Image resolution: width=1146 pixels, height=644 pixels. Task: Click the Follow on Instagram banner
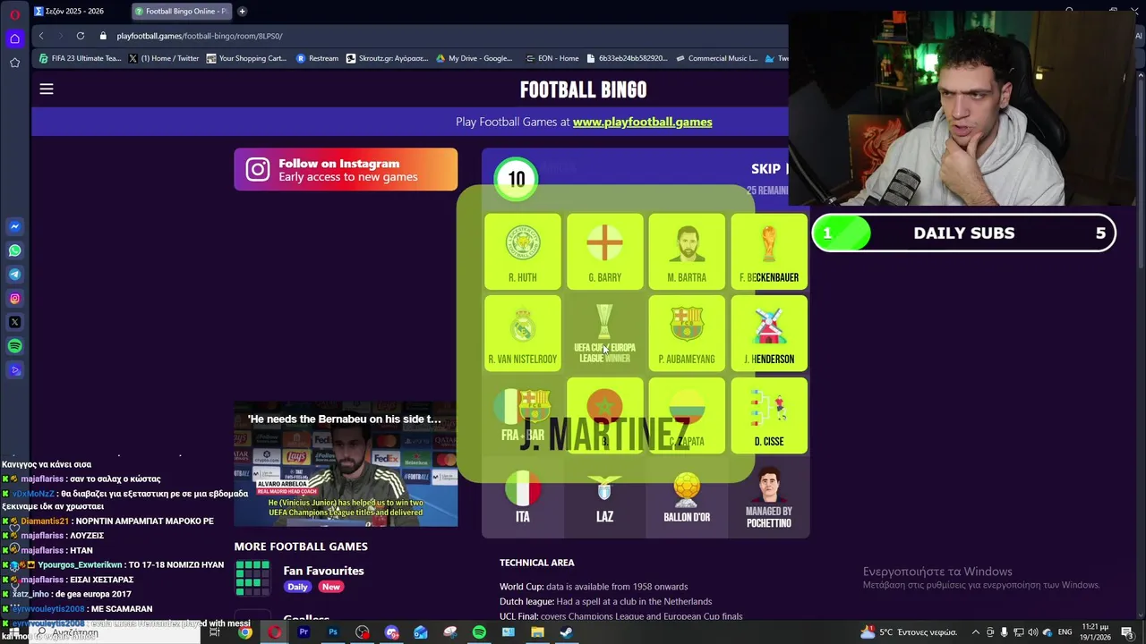(346, 169)
